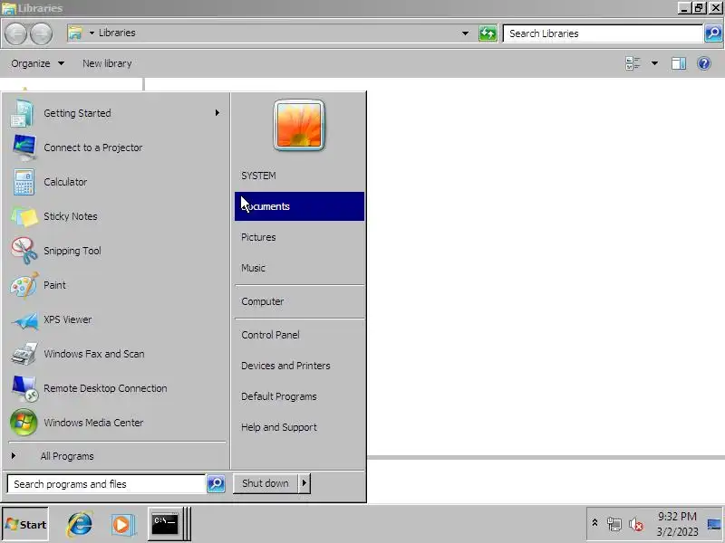Open Documents from Start menu

[x=299, y=206]
